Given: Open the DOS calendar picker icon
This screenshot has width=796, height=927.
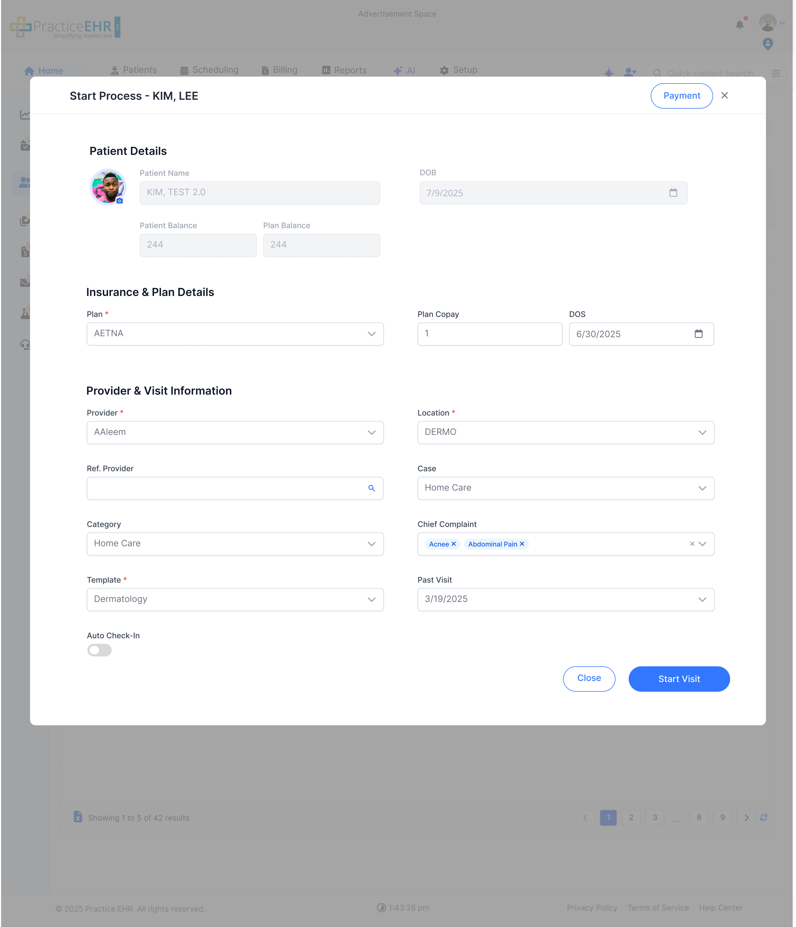Looking at the screenshot, I should coord(699,334).
